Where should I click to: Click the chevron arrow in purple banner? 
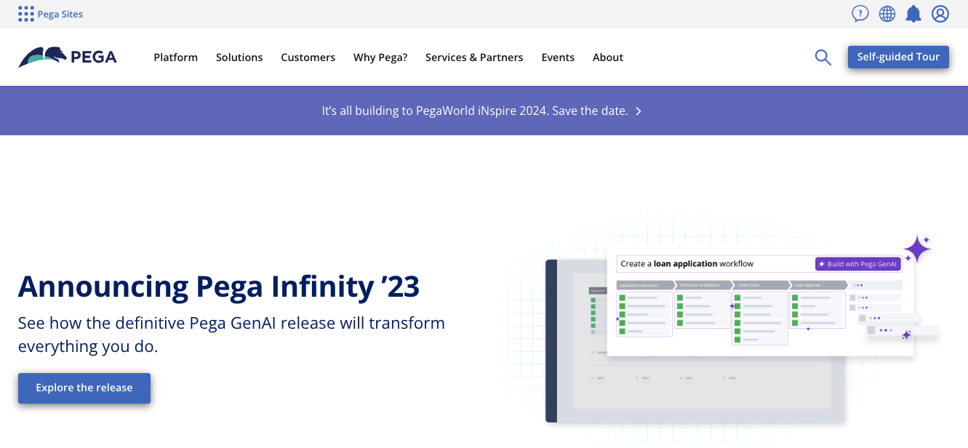(x=639, y=111)
